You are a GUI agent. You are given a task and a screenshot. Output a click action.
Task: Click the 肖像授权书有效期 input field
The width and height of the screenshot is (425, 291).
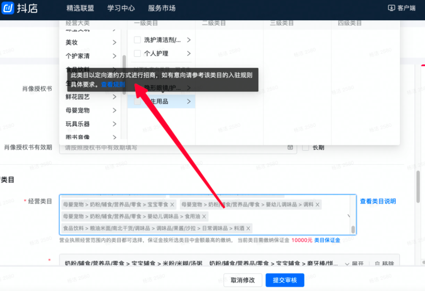(159, 147)
